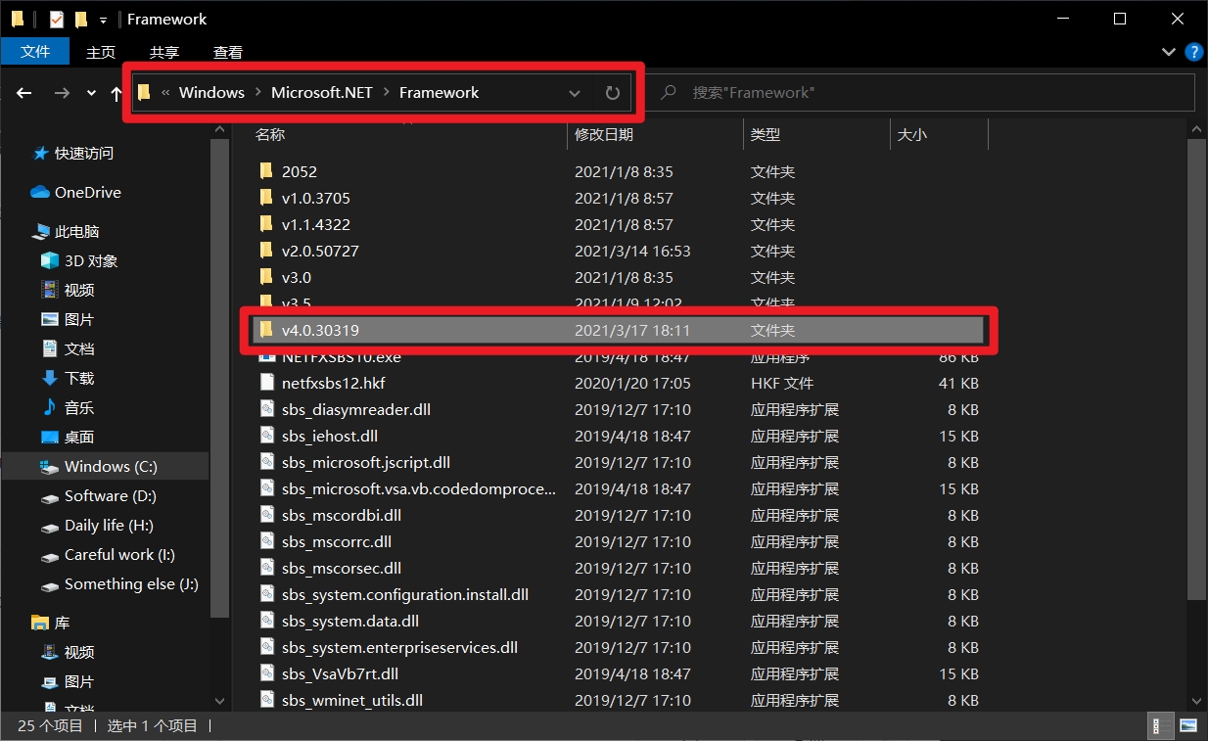Open the recent locations dropdown arrow
Screen dimensions: 1208x741
tap(91, 93)
